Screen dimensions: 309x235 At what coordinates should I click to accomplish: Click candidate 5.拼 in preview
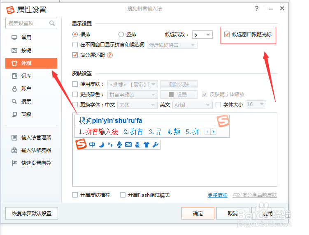point(192,131)
